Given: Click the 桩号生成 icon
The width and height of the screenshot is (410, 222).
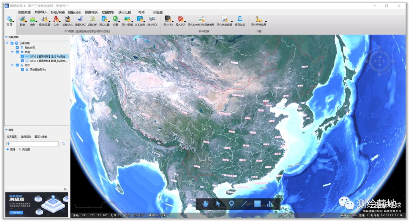Looking at the screenshot, I should (x=240, y=20).
